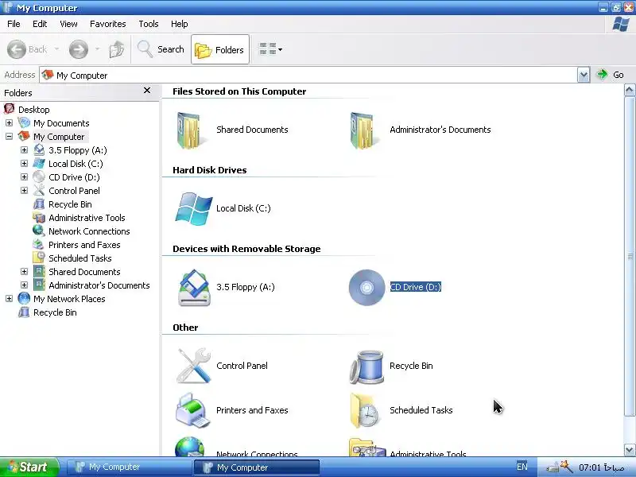Click scrollbar down arrow in main pane
Screen dimensions: 636x477
click(x=630, y=449)
